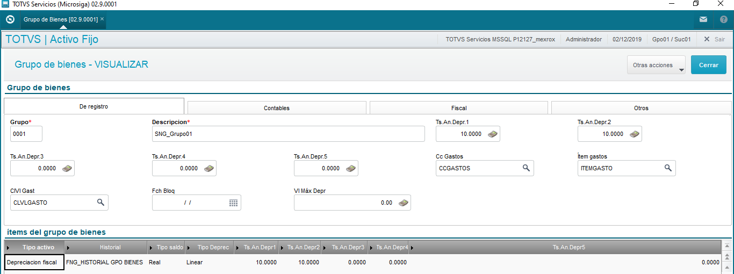The image size is (734, 274).
Task: Click calculator icon for Ts.An.Depr.5
Action: 351,168
